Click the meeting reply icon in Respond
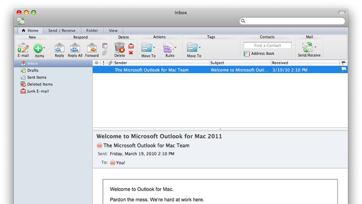Viewport: 362px width, 204px height. tap(105, 46)
